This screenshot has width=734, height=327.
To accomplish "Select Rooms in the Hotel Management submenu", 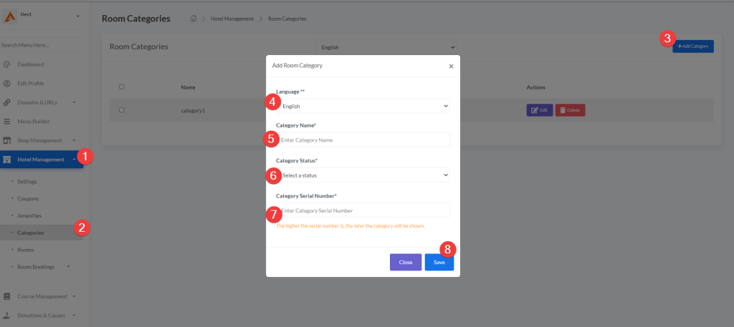I will 25,250.
